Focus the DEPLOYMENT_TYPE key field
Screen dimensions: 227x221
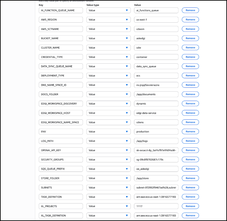60,75
